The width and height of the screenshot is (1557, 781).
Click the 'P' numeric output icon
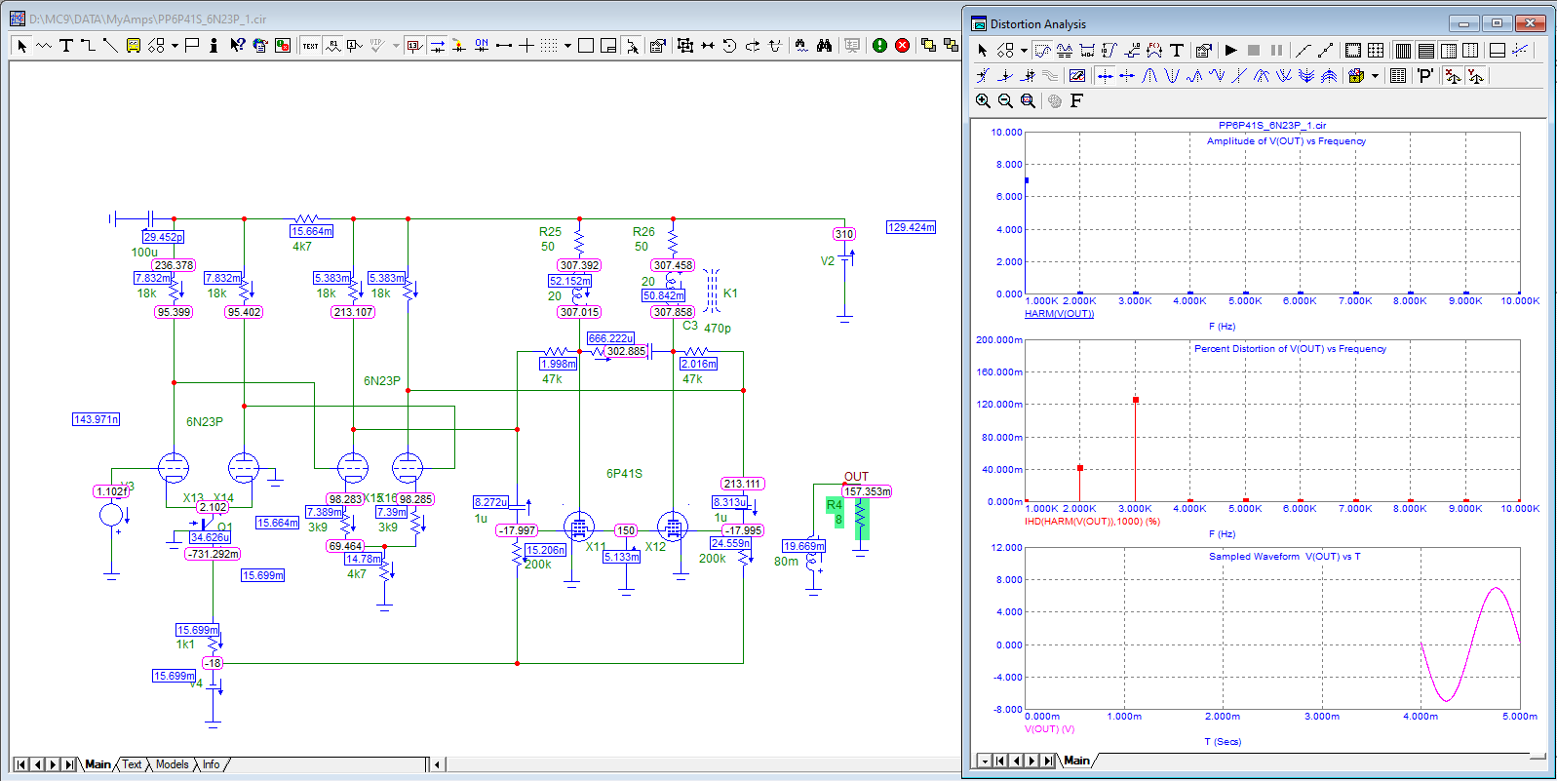(1425, 76)
